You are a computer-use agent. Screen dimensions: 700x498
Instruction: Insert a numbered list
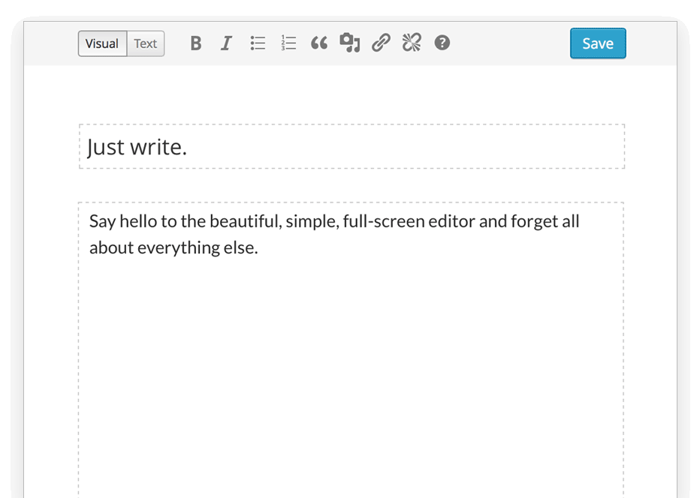point(288,43)
